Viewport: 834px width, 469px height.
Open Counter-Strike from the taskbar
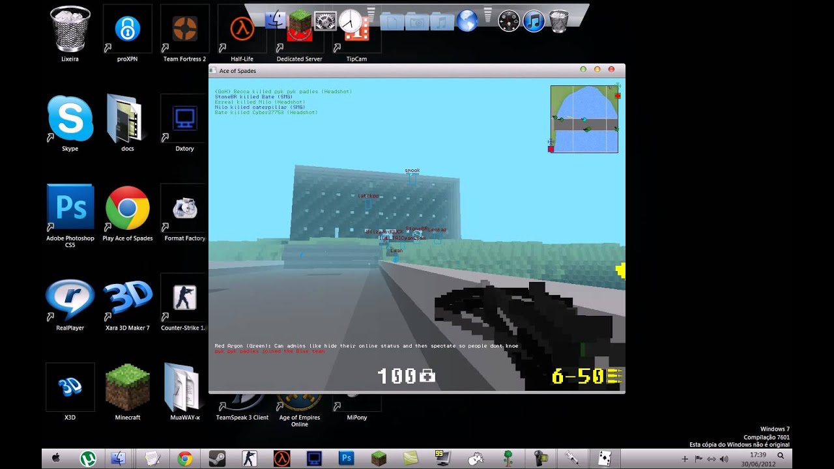point(249,459)
